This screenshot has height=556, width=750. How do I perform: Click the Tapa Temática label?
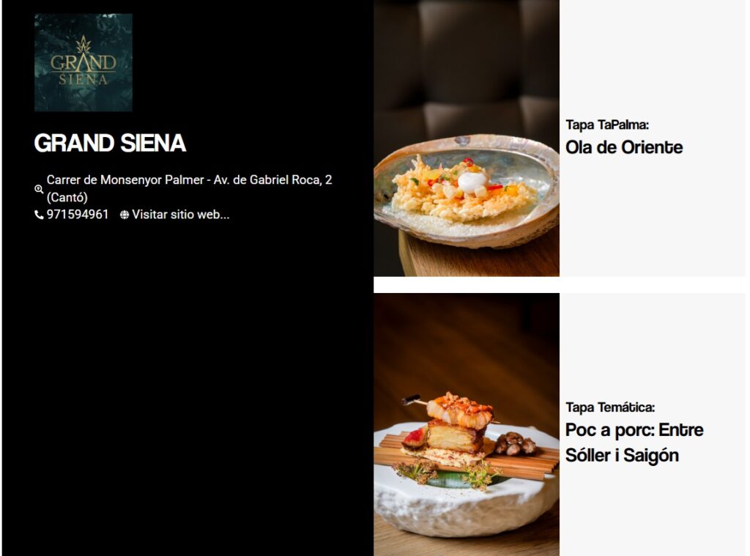tap(610, 407)
